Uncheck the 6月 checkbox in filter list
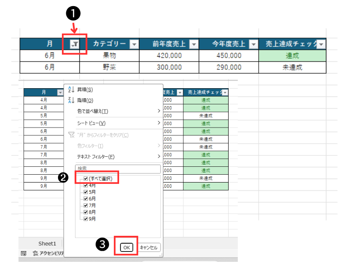 pos(86,199)
